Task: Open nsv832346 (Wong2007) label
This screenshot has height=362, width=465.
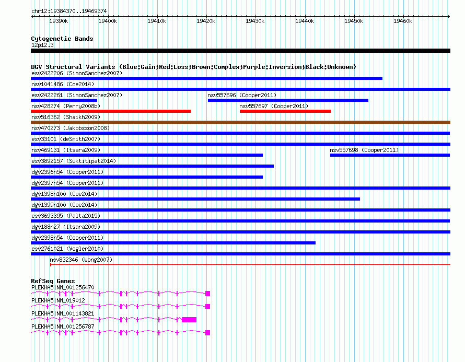Action: coord(81,260)
